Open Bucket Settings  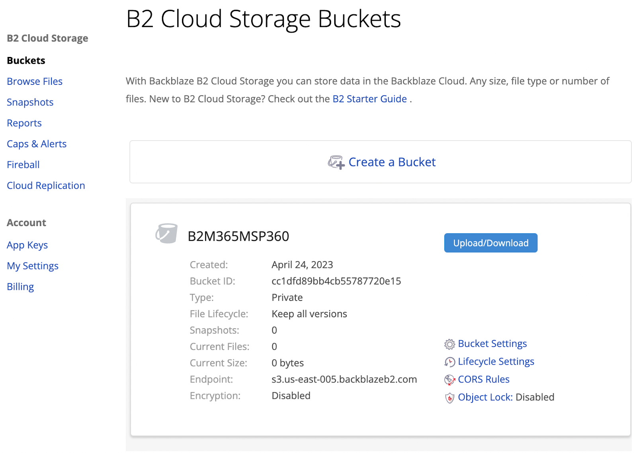pyautogui.click(x=492, y=344)
